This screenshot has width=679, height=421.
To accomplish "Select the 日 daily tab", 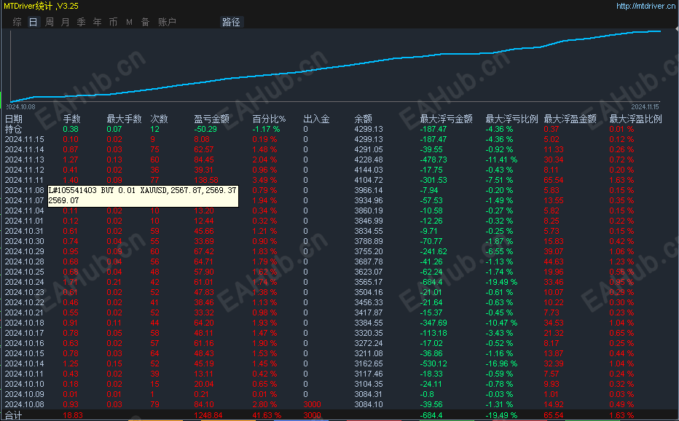I will point(34,22).
